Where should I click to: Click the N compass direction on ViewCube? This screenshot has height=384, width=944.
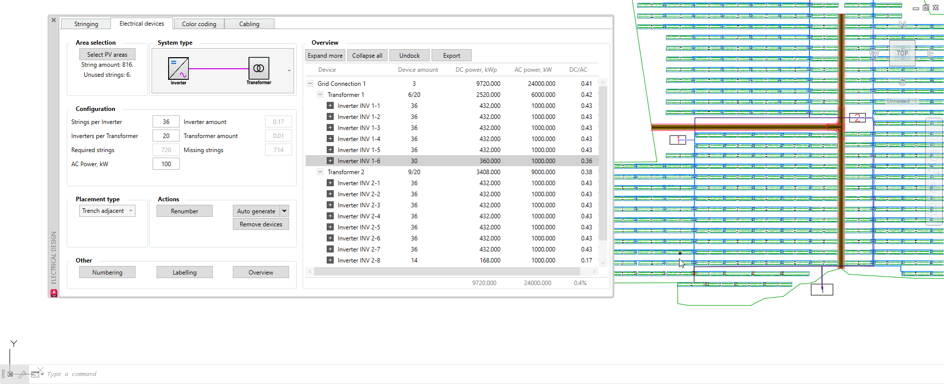point(902,25)
